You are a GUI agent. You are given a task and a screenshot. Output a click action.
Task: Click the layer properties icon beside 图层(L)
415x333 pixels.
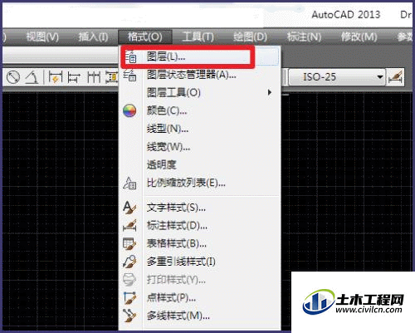click(130, 56)
